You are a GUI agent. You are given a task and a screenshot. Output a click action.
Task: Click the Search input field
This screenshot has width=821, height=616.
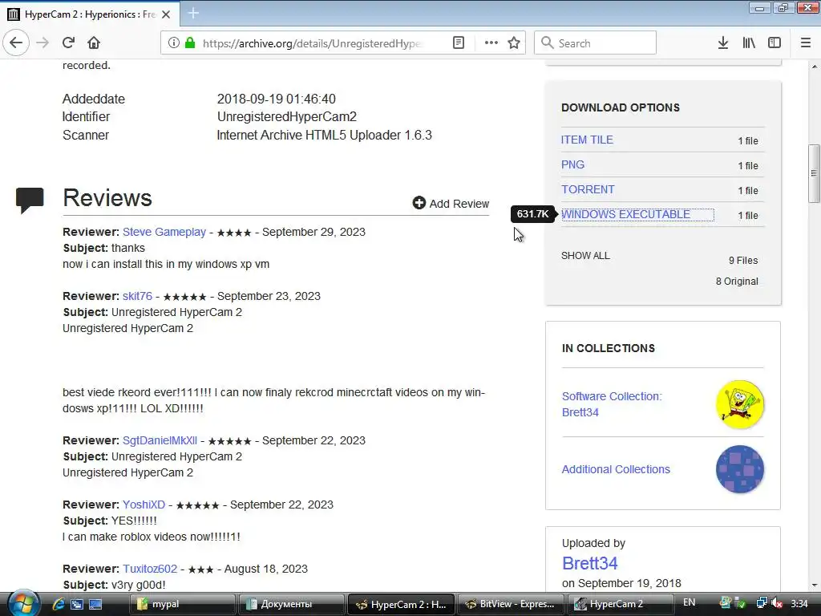click(595, 43)
